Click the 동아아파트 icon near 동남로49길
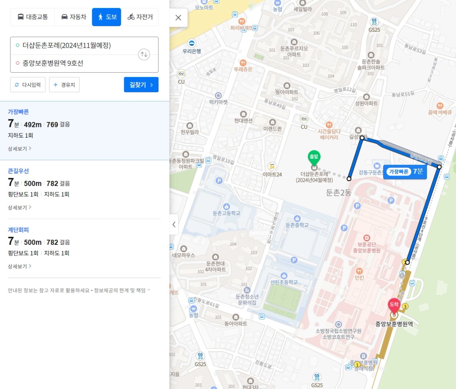456x389 pixels. [x=287, y=85]
